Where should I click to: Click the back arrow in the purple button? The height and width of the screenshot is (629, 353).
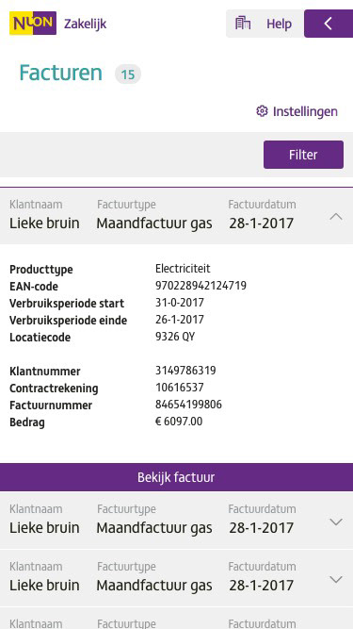[329, 24]
